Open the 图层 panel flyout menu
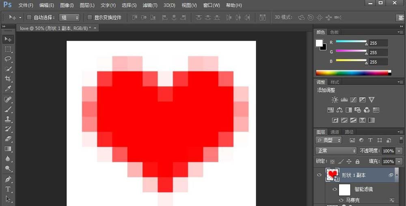Image resolution: width=406 pixels, height=206 pixels. pos(400,132)
